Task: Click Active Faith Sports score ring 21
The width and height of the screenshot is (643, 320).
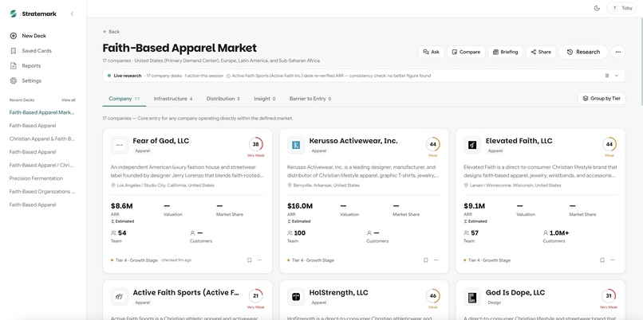Action: (x=255, y=296)
